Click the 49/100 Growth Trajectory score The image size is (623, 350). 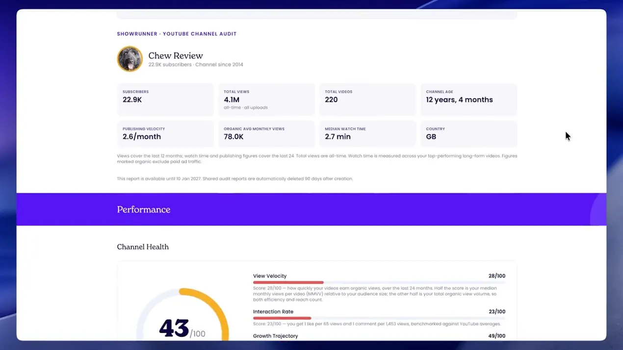click(497, 336)
